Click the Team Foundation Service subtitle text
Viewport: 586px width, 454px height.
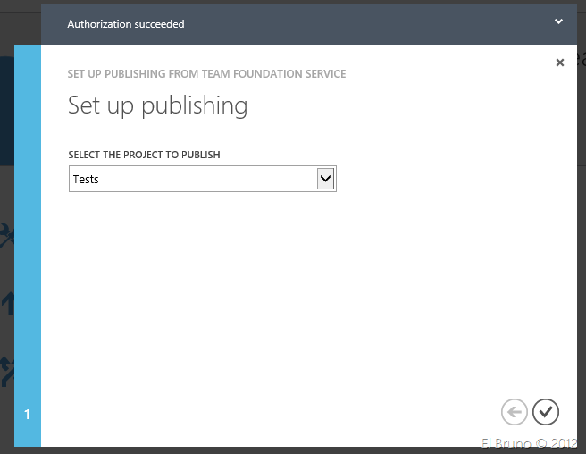coord(206,74)
